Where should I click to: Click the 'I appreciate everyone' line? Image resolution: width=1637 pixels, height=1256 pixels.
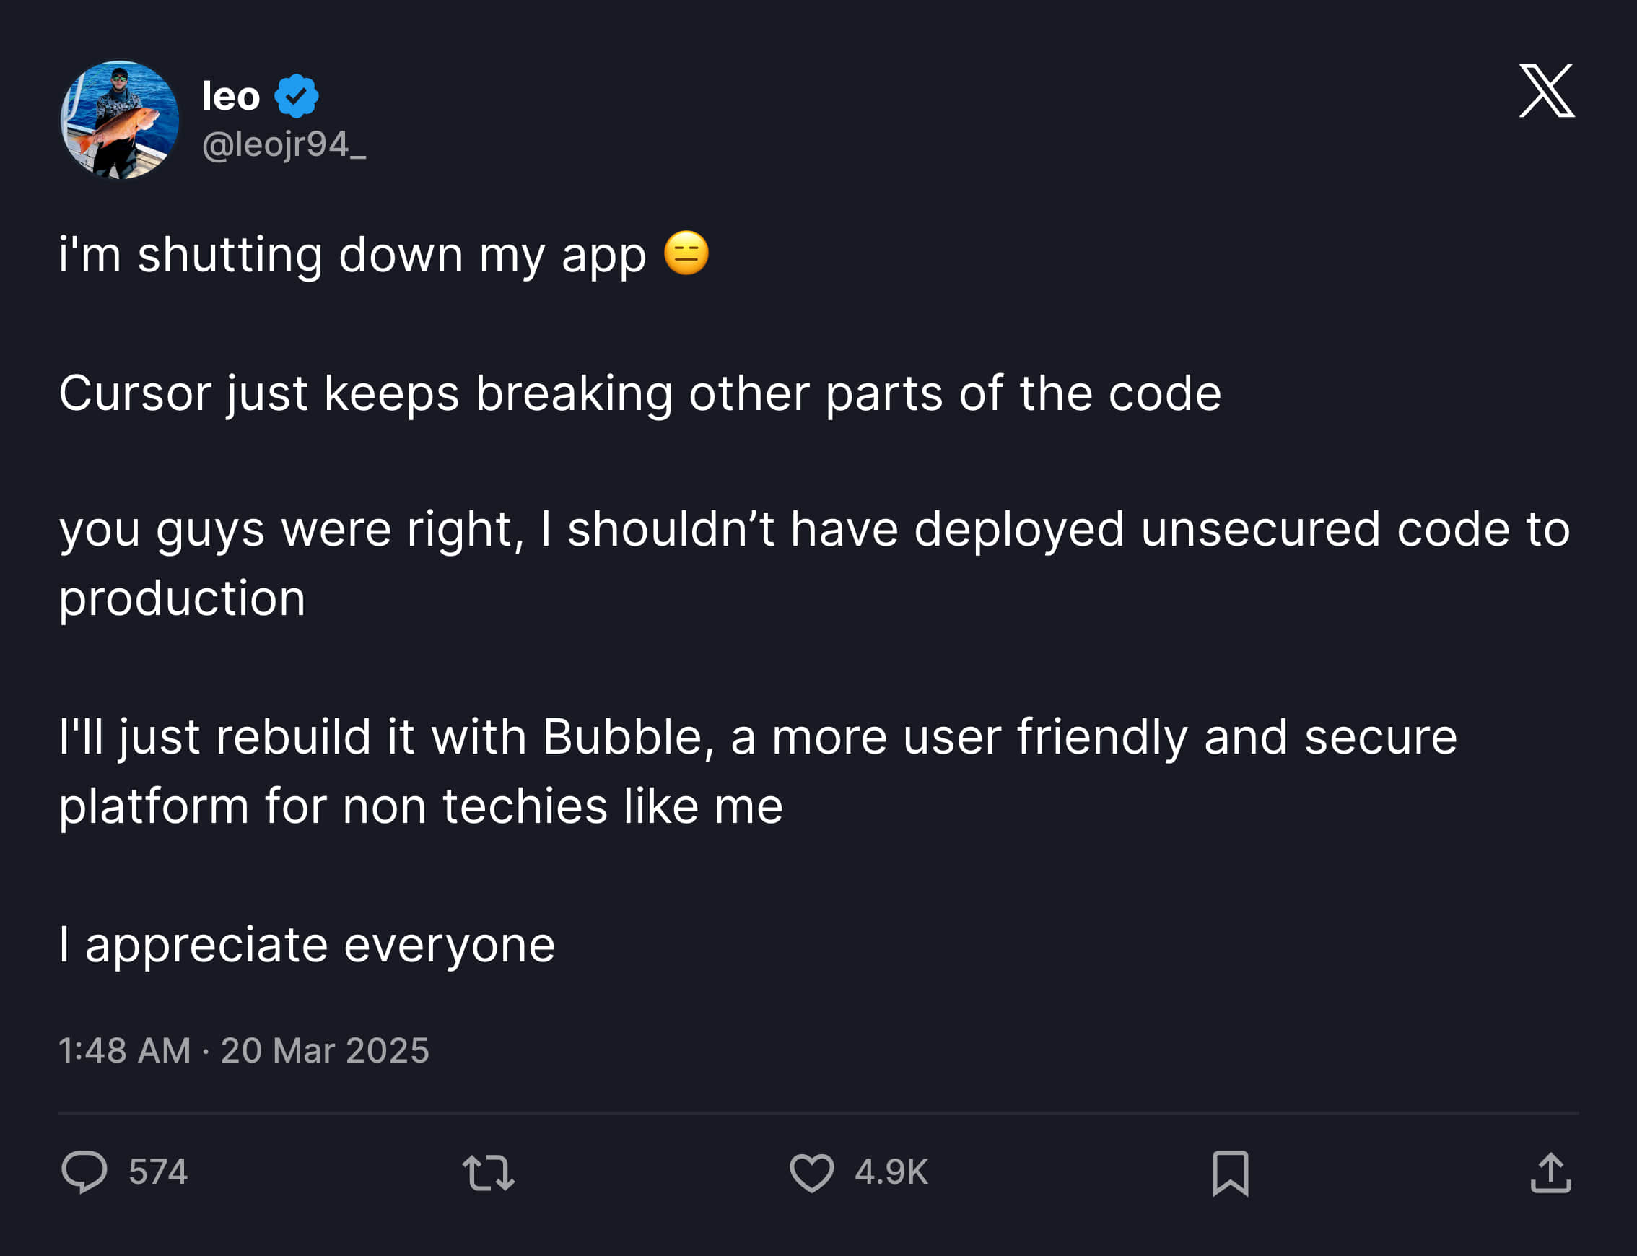click(307, 944)
